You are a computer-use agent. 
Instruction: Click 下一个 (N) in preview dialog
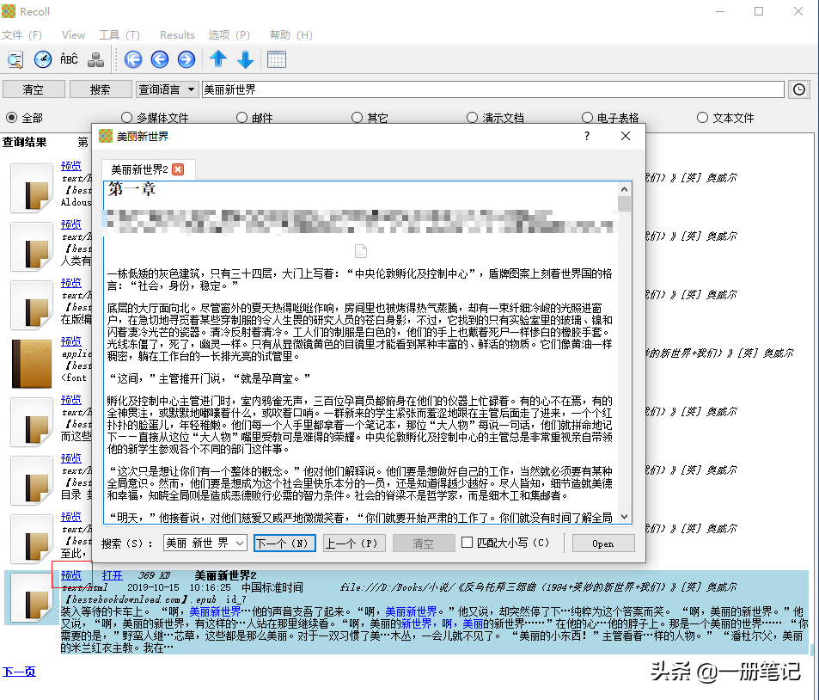[x=284, y=543]
